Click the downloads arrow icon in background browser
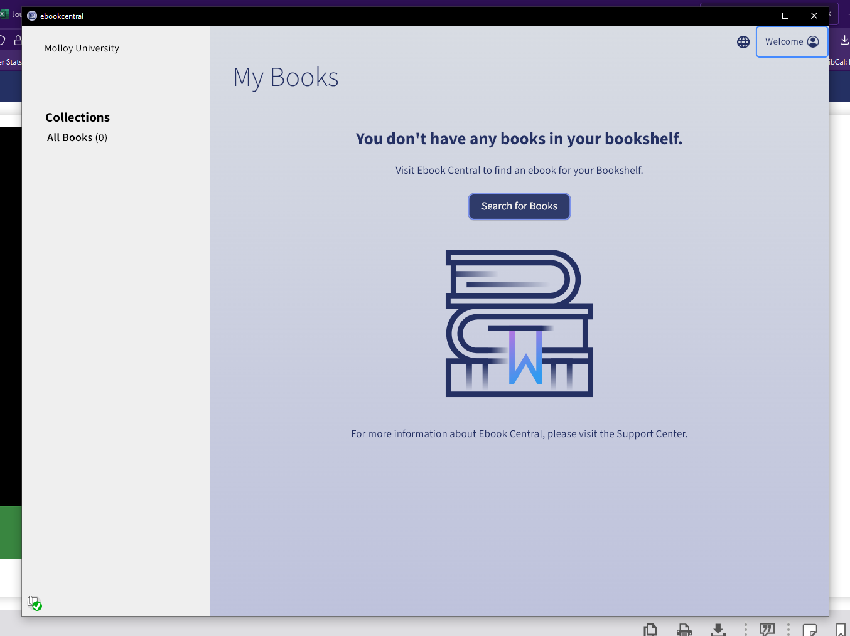Image resolution: width=850 pixels, height=636 pixels. click(x=844, y=40)
